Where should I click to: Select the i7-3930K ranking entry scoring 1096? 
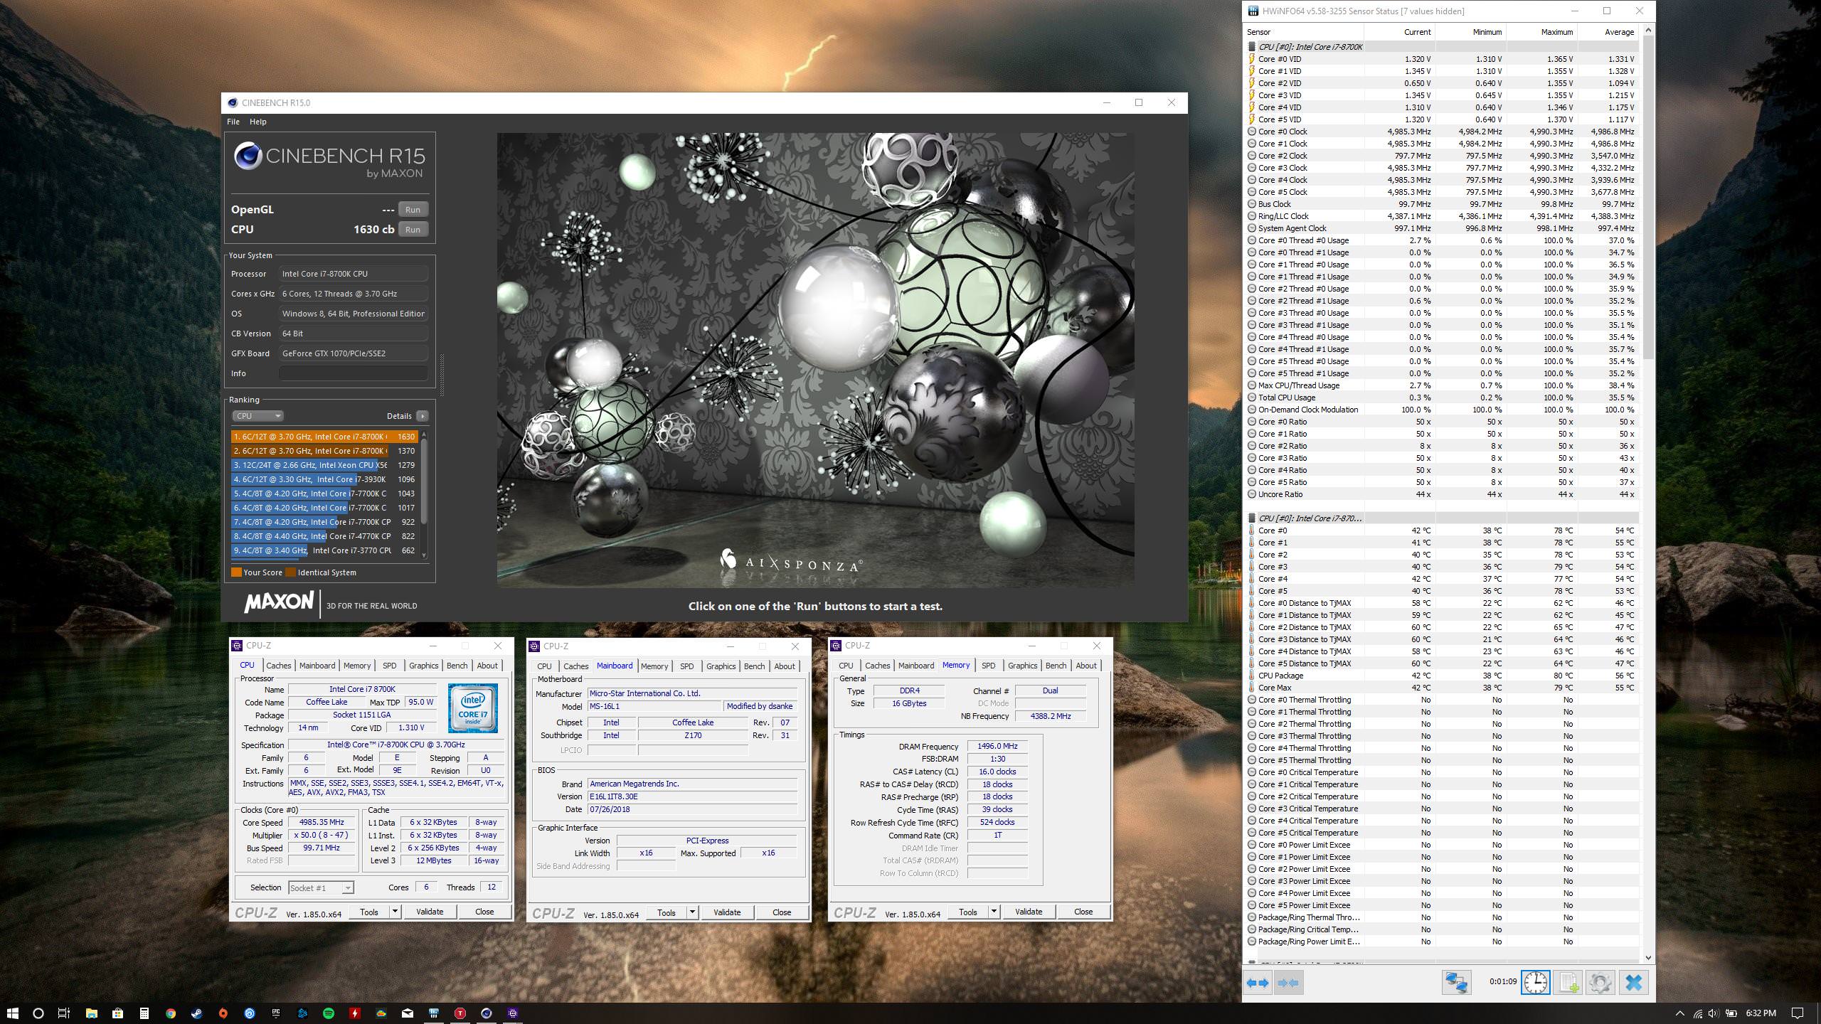[324, 479]
